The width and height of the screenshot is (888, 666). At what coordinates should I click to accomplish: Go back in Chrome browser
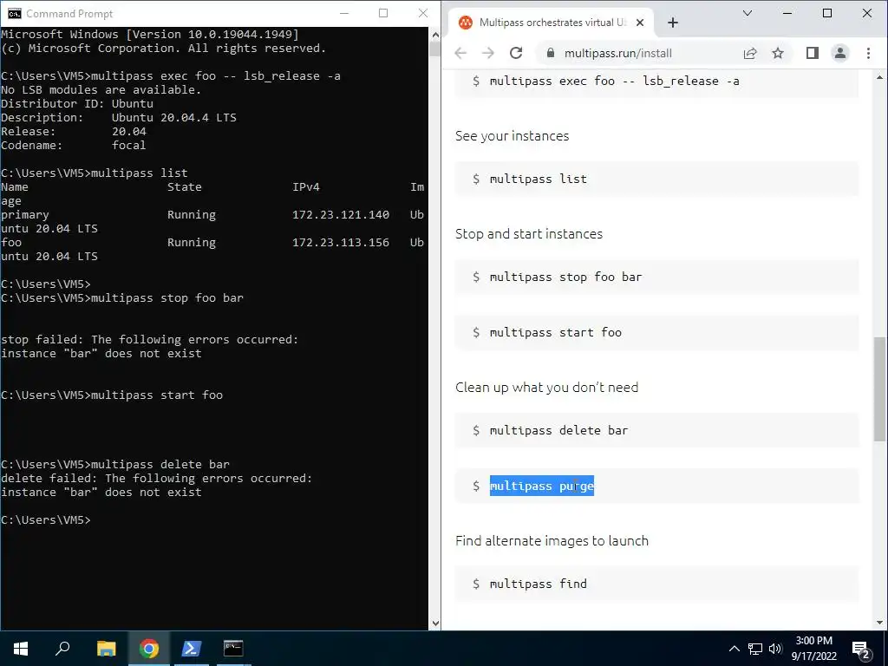point(460,53)
